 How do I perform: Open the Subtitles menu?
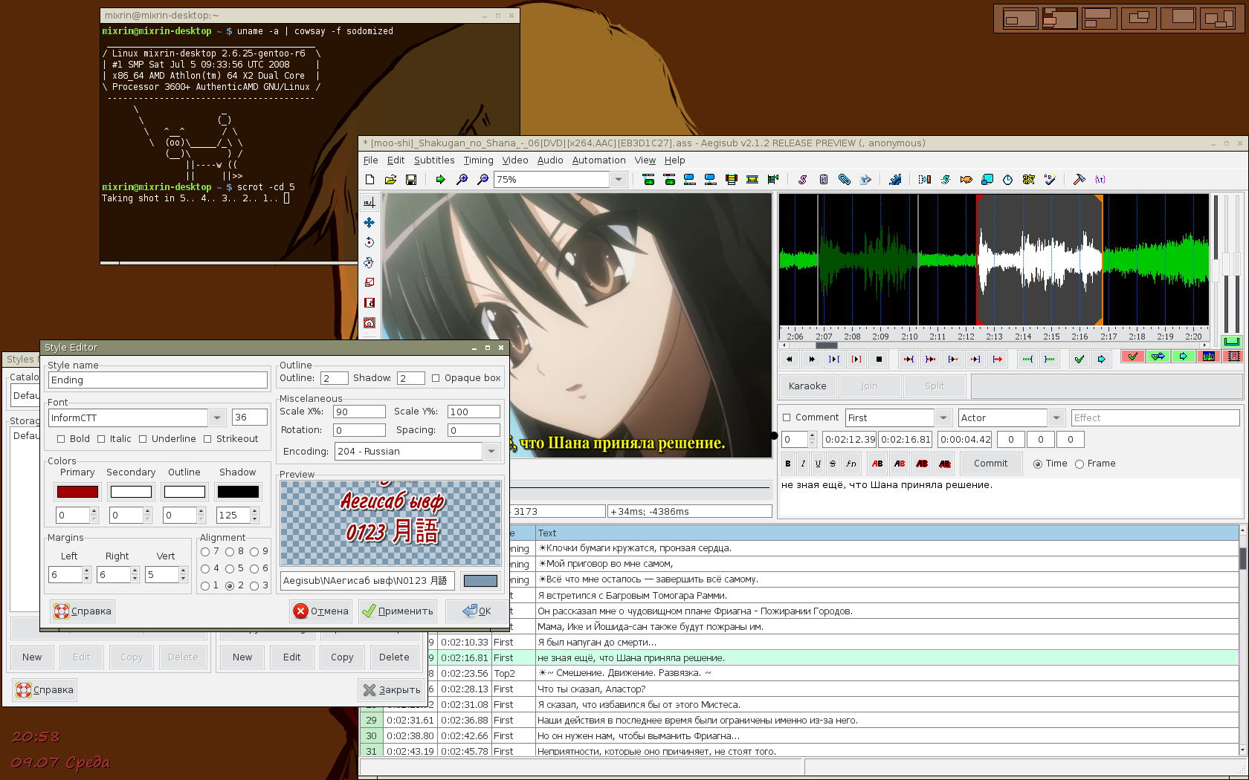click(x=434, y=160)
